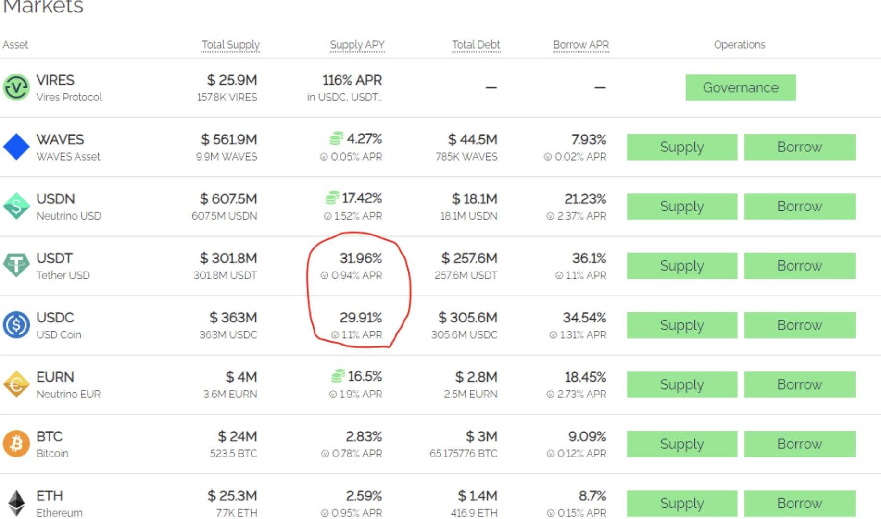Click the USD Coin subtitle
Viewport: 881px width, 519px height.
tap(59, 335)
